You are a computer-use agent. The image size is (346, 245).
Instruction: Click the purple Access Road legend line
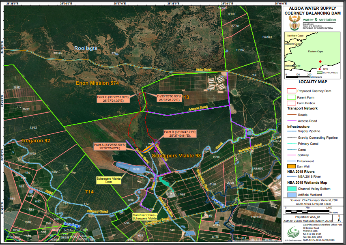pyautogui.click(x=292, y=121)
